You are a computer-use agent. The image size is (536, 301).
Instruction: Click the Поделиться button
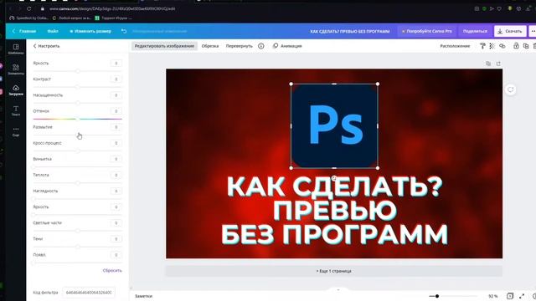[475, 31]
